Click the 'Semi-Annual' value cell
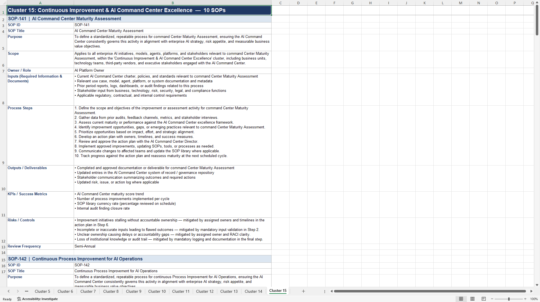The width and height of the screenshot is (540, 302). (x=172, y=247)
